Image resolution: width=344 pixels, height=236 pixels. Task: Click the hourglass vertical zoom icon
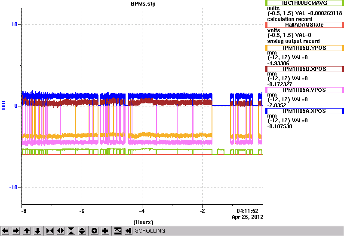[71, 231]
